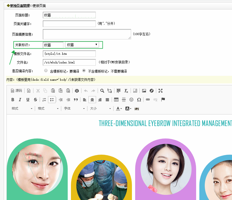232x200 pixels.
Task: Insert a horizontal line
Action: click(124, 100)
